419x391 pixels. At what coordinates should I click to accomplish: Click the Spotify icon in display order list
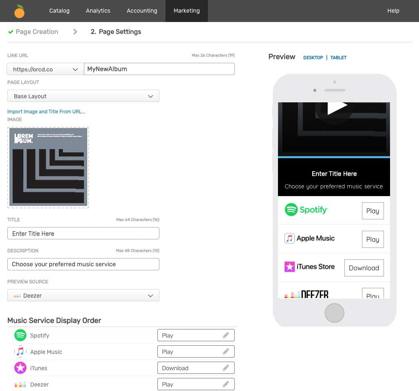(20, 336)
